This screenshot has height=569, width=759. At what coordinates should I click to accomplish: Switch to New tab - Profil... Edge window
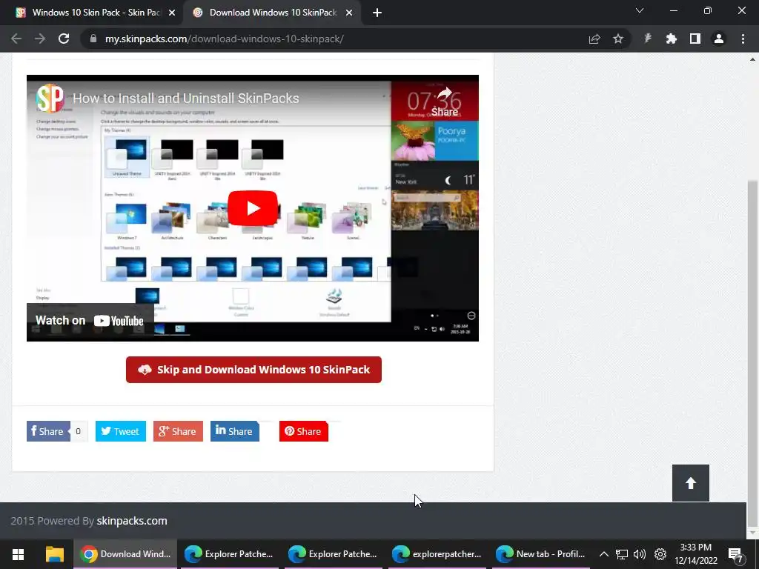pos(540,554)
